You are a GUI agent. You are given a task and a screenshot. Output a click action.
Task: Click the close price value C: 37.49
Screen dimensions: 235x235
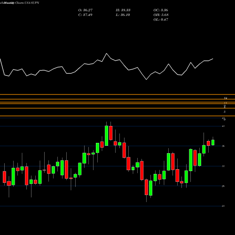pos(86,15)
